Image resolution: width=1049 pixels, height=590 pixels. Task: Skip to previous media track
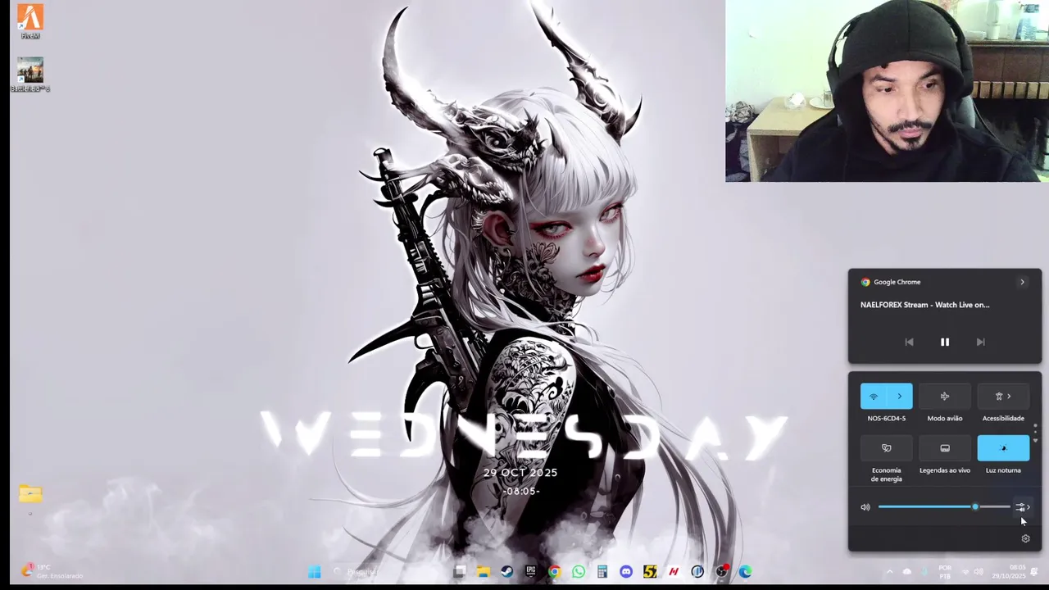click(909, 342)
